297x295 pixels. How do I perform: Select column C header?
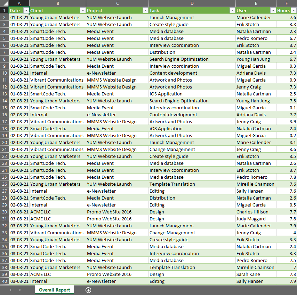(118, 3)
